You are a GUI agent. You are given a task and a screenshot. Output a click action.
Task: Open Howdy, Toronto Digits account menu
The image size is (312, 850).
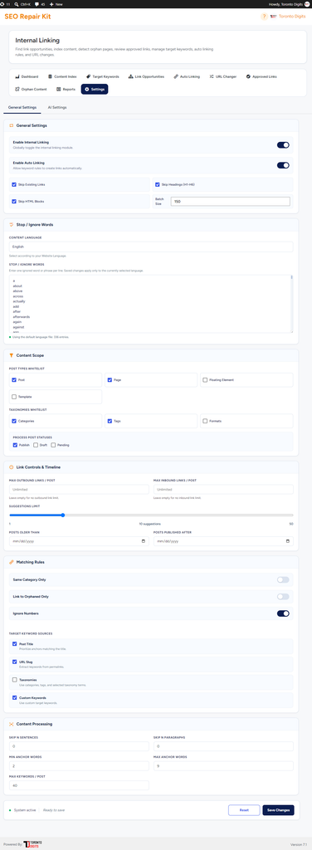289,4
